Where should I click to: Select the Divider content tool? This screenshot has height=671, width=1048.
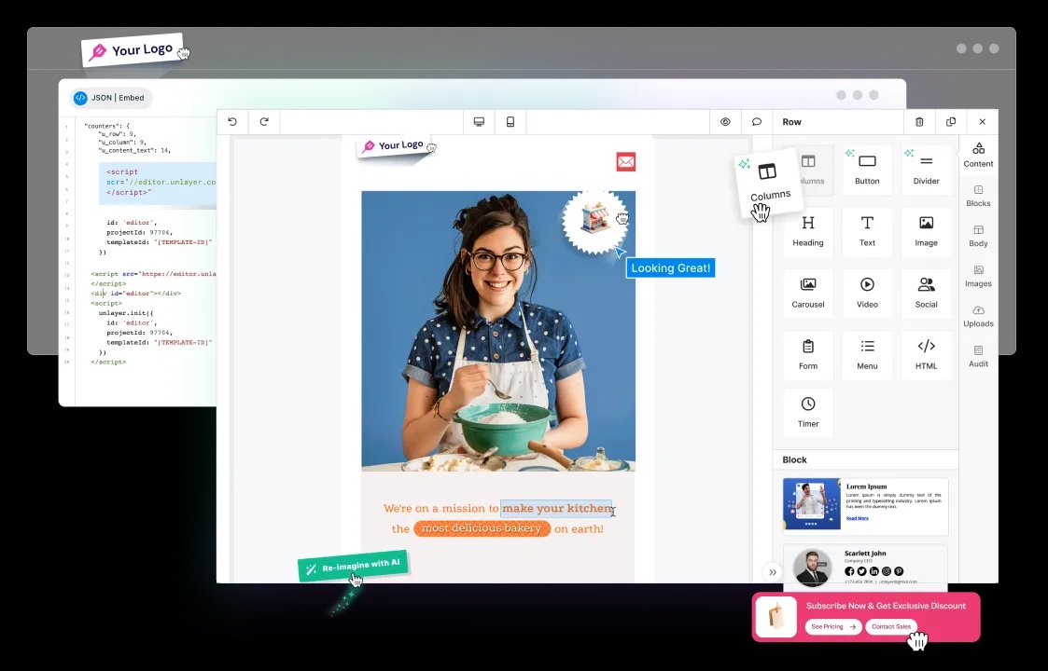coord(926,170)
